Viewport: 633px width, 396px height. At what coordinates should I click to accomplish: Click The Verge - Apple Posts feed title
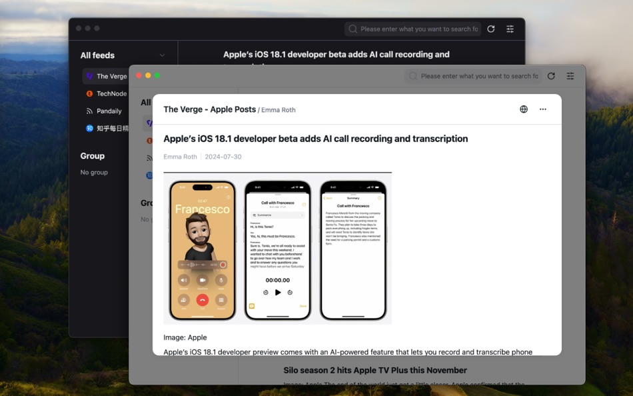tap(209, 109)
